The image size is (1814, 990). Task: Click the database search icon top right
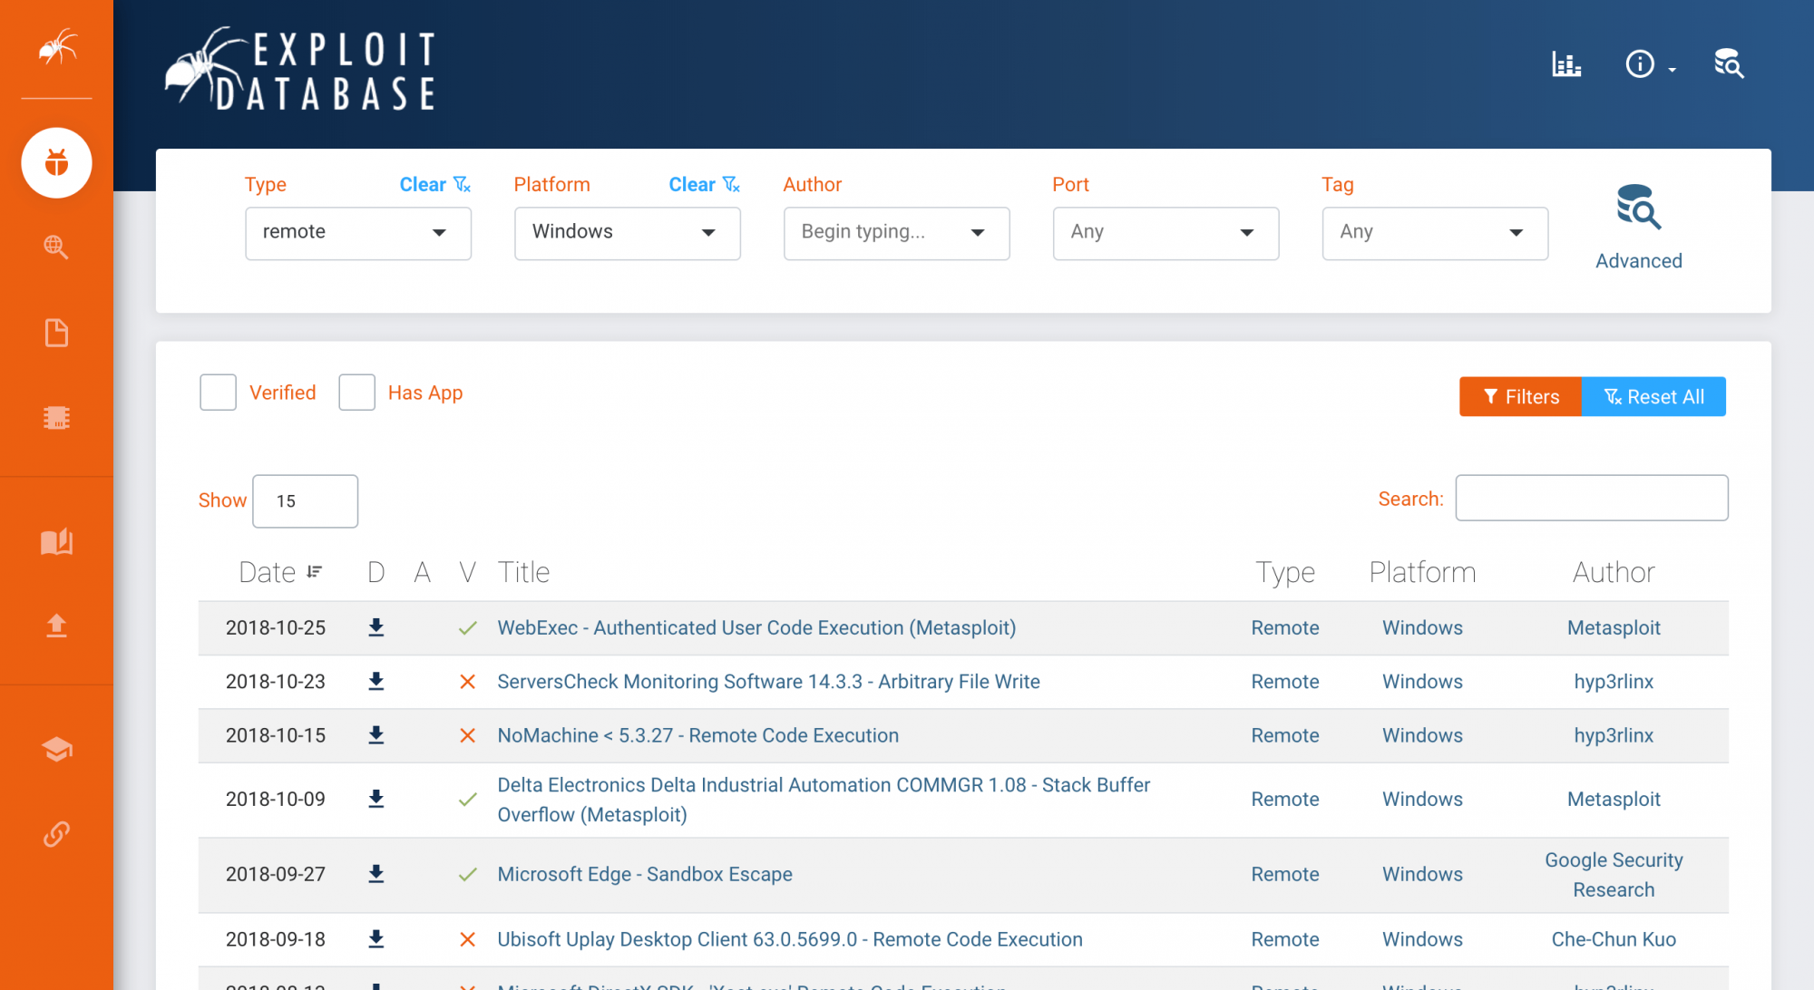point(1728,63)
